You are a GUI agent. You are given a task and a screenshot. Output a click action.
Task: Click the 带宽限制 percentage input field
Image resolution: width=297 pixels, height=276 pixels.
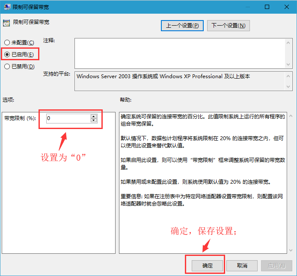coord(68,118)
